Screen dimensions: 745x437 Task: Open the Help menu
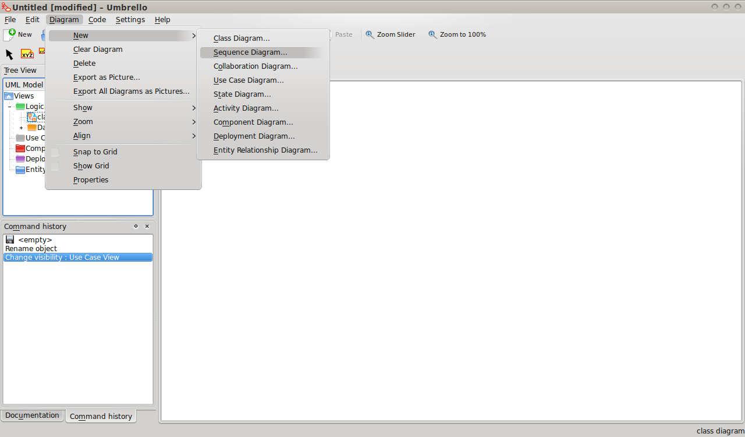(x=162, y=19)
